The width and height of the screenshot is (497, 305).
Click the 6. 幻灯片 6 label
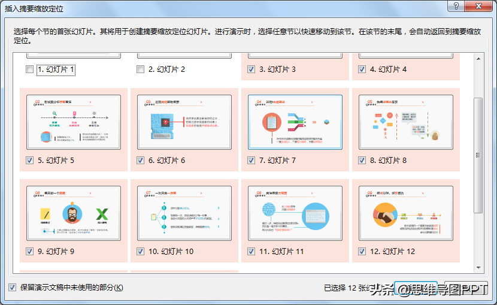[166, 161]
